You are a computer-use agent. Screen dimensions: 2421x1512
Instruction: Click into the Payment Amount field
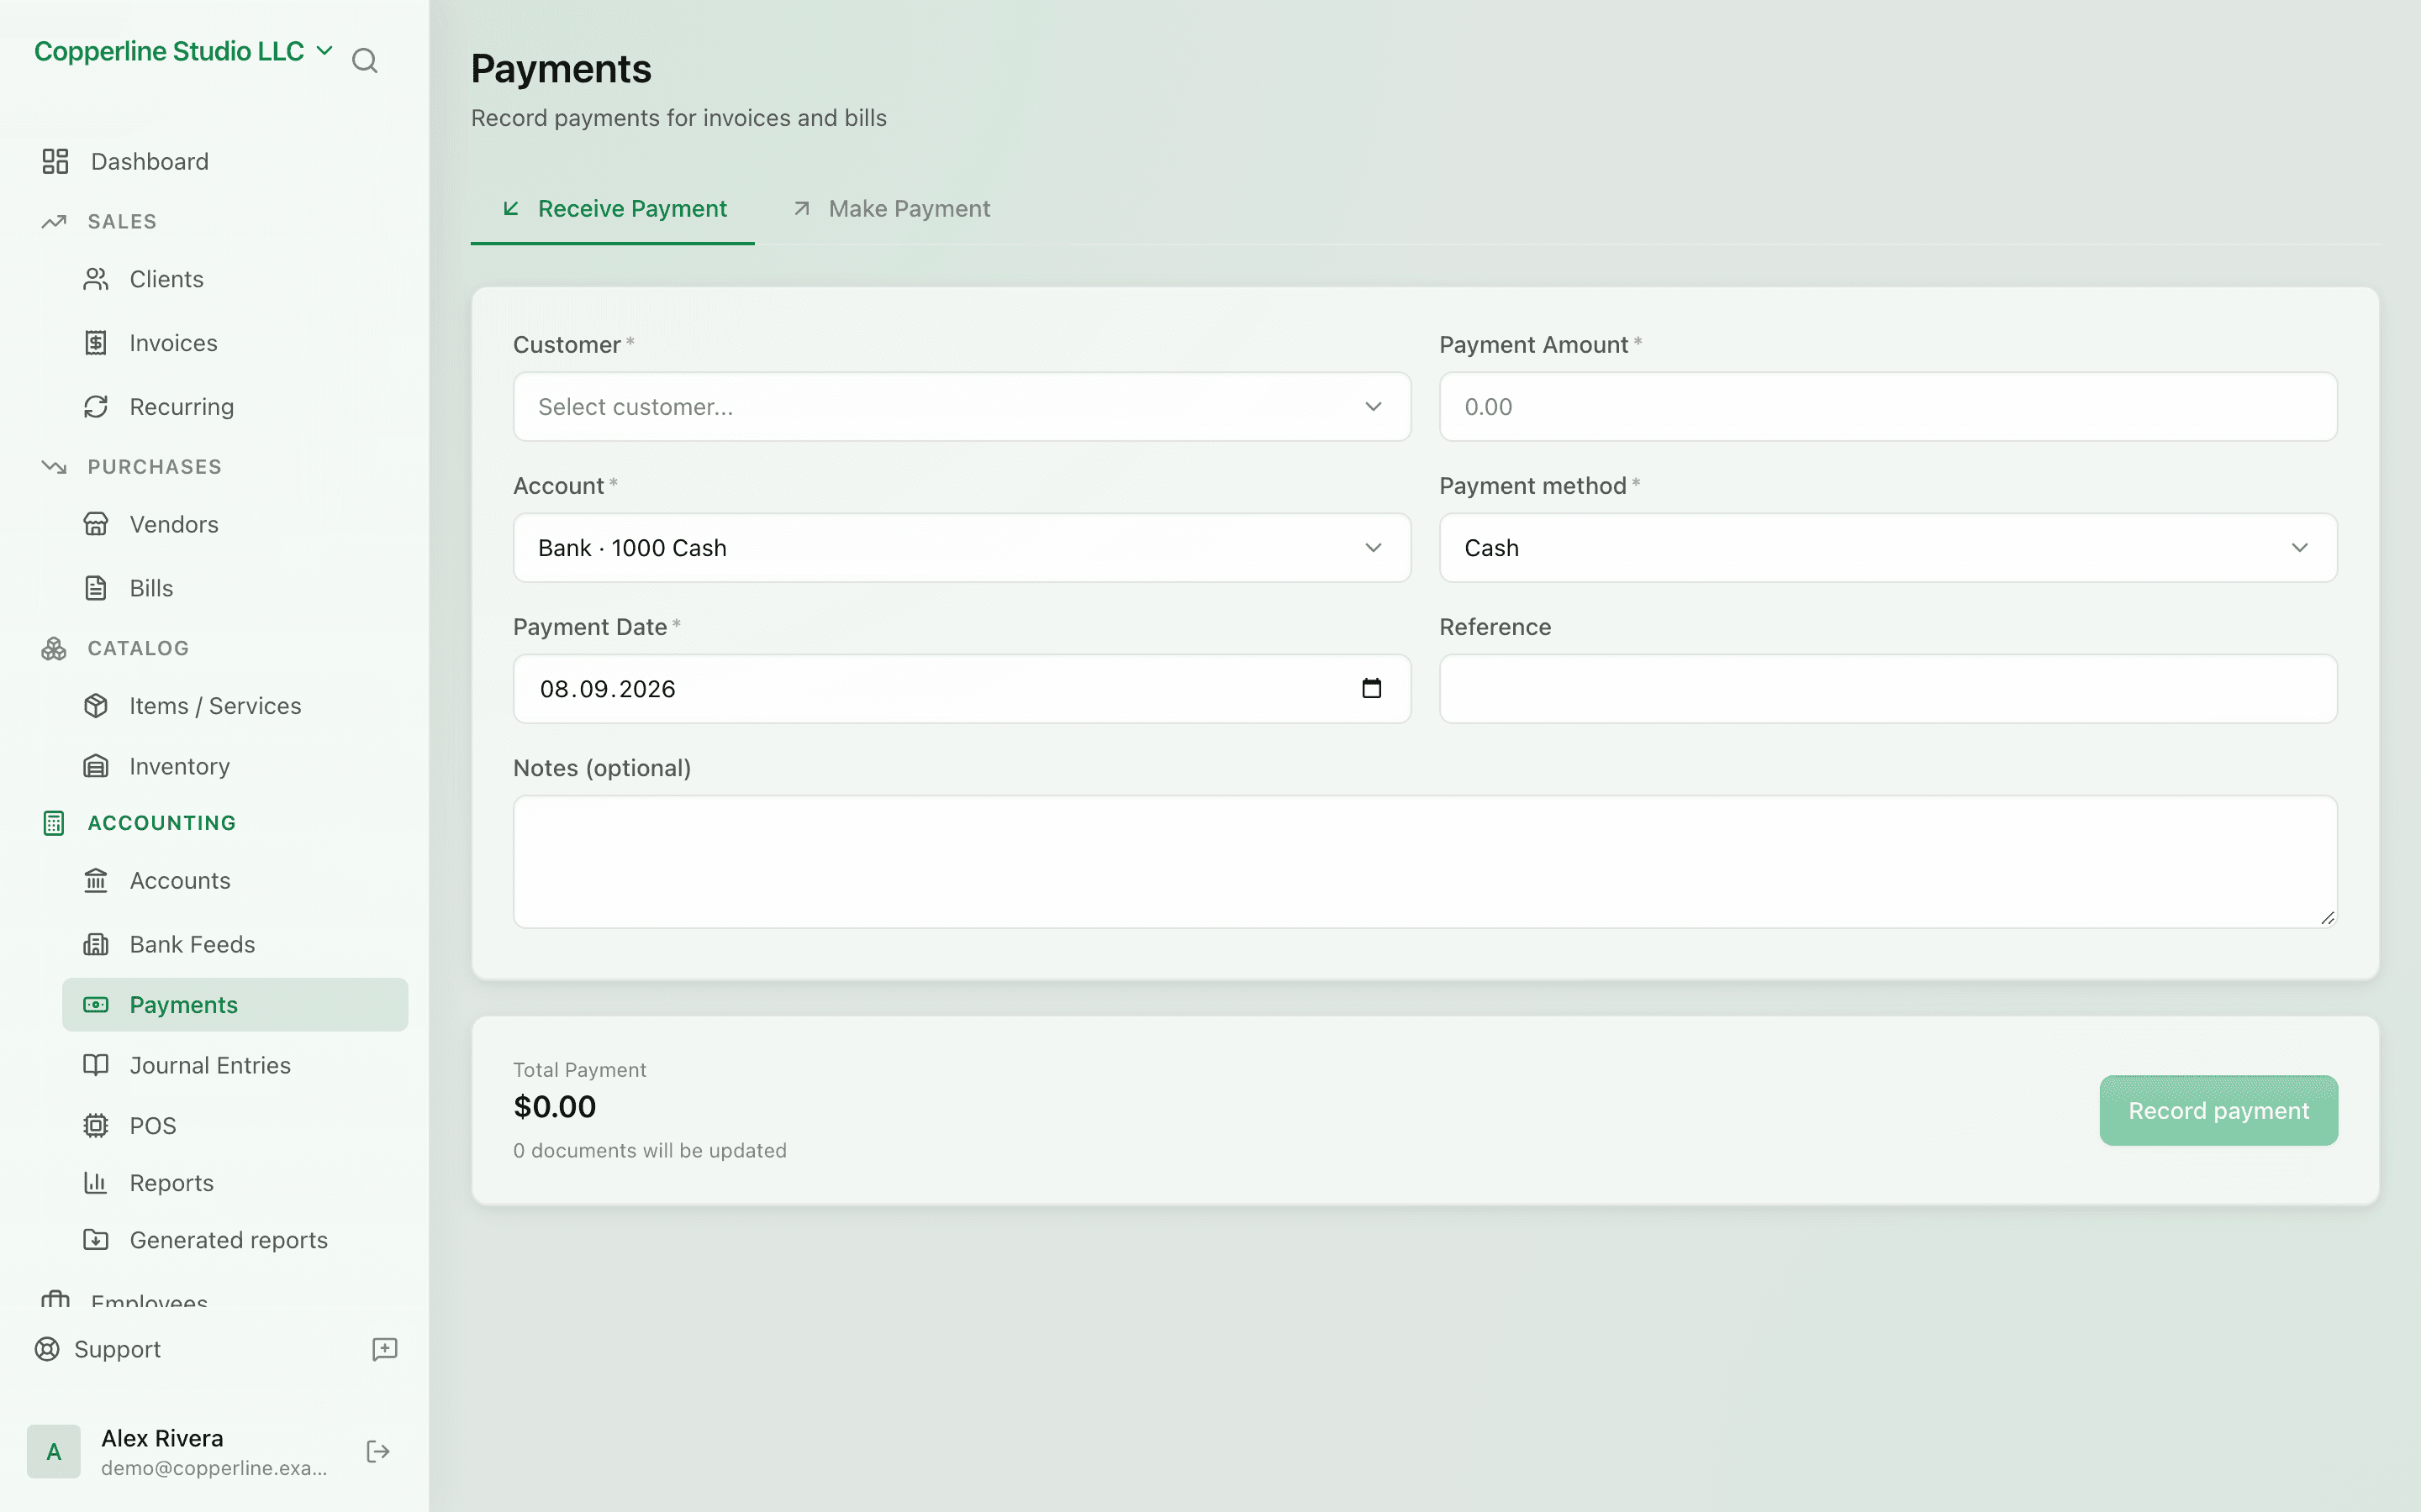click(1888, 407)
